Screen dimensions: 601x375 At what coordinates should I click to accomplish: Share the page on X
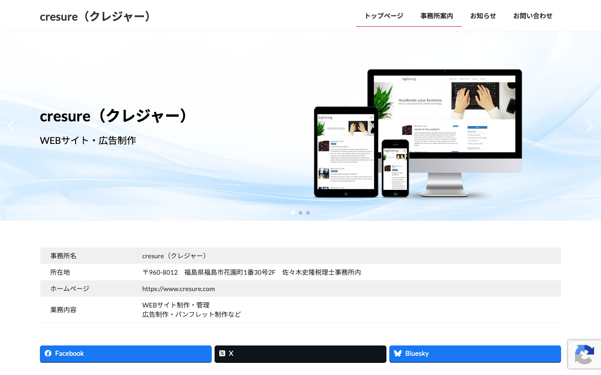(300, 354)
